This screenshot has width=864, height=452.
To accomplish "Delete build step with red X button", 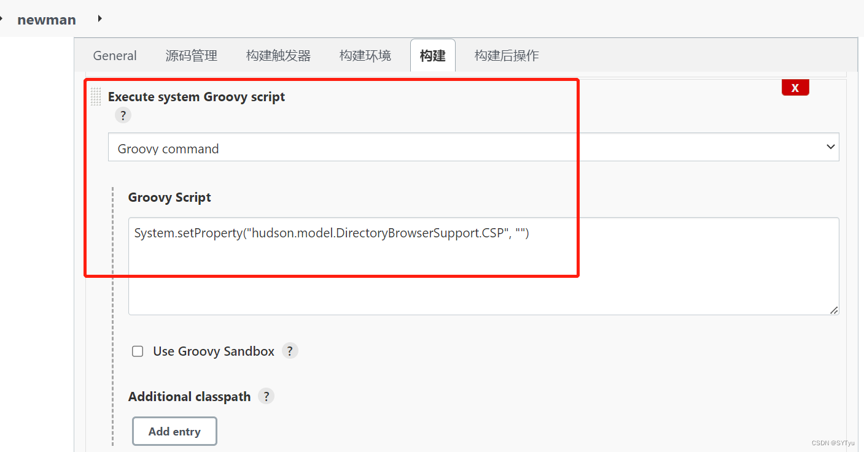I will click(x=795, y=88).
